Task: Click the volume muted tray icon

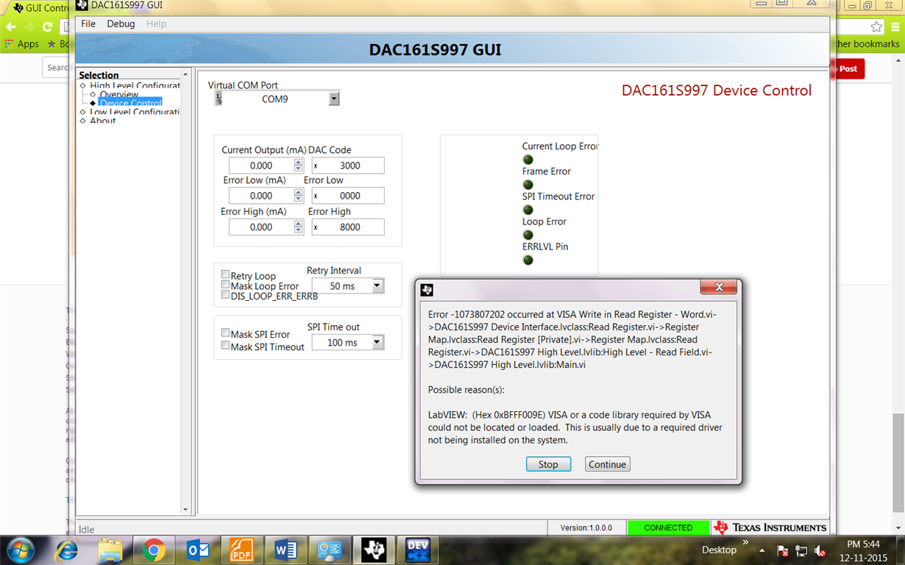Action: point(820,550)
